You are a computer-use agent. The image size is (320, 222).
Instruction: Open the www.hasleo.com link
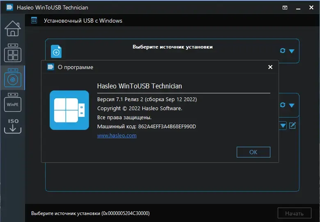click(117, 136)
